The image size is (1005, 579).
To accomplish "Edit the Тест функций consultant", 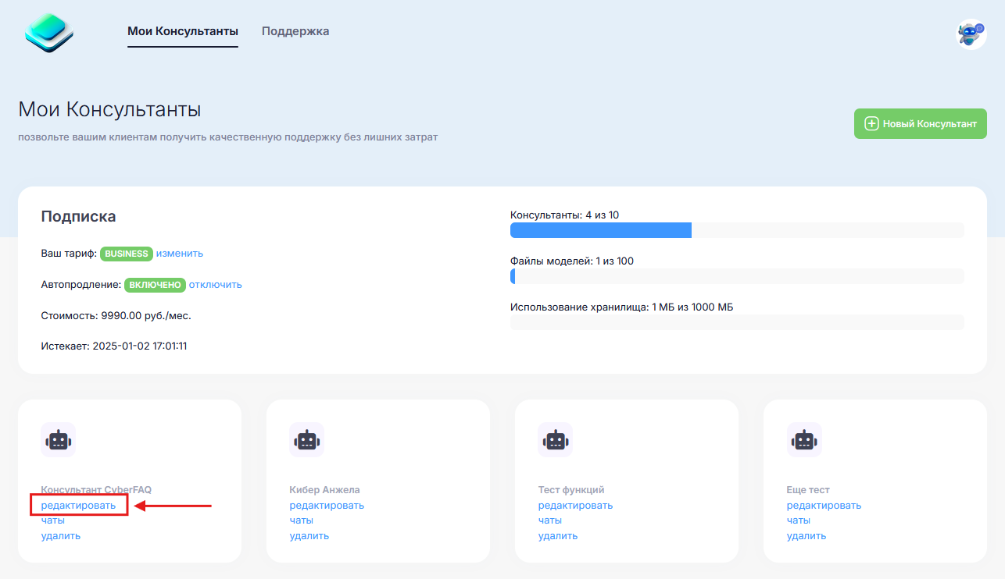I will click(x=575, y=505).
